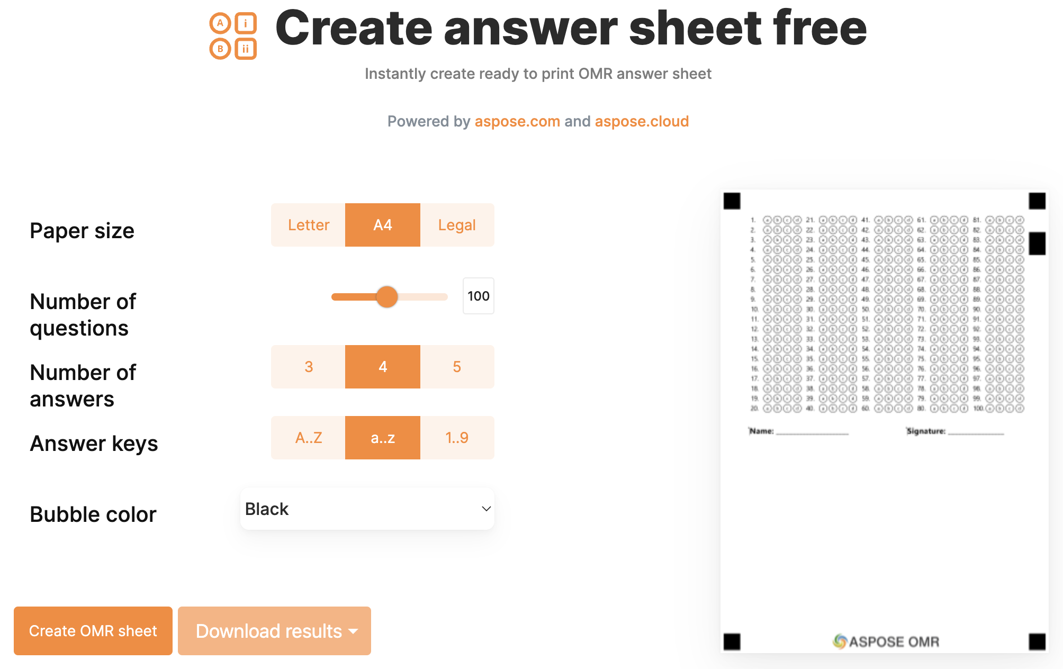The image size is (1063, 669).
Task: Select Letter paper size
Action: pos(308,225)
